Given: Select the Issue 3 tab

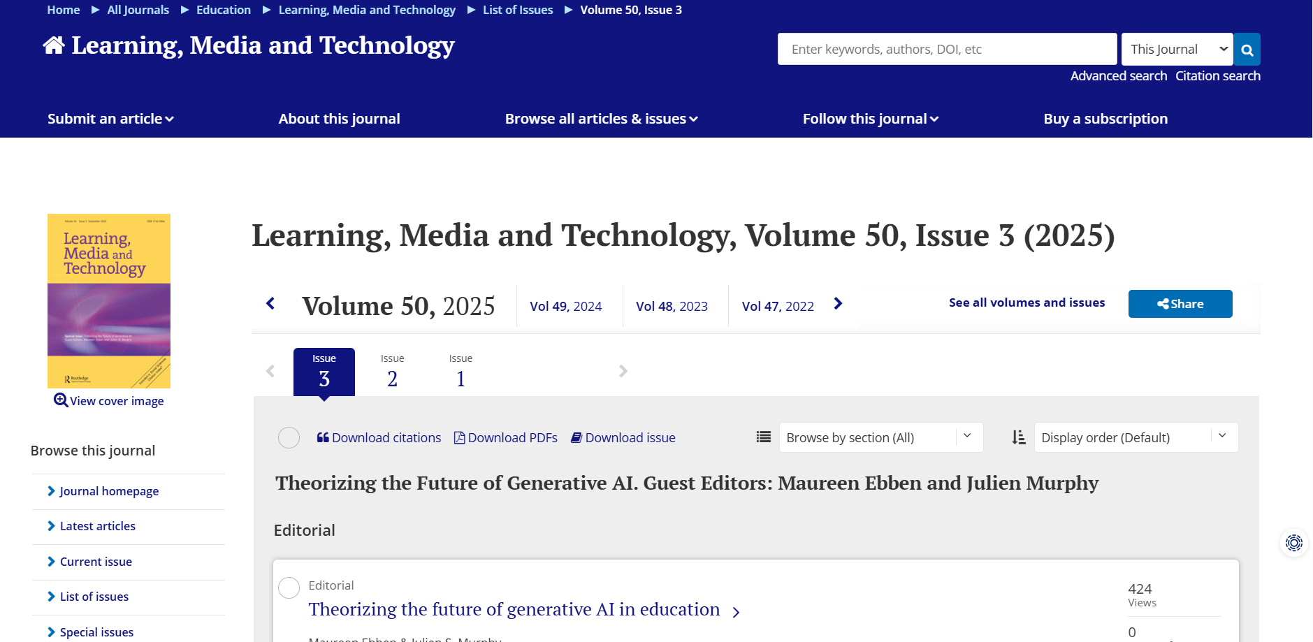Looking at the screenshot, I should coord(324,372).
